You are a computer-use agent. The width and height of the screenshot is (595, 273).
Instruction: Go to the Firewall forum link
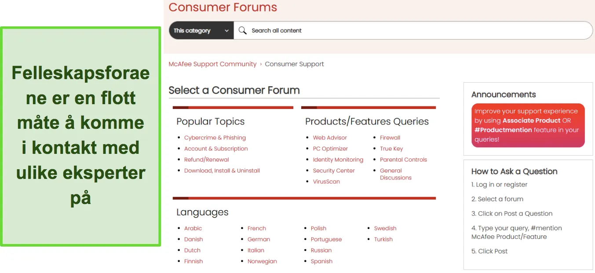coord(390,138)
